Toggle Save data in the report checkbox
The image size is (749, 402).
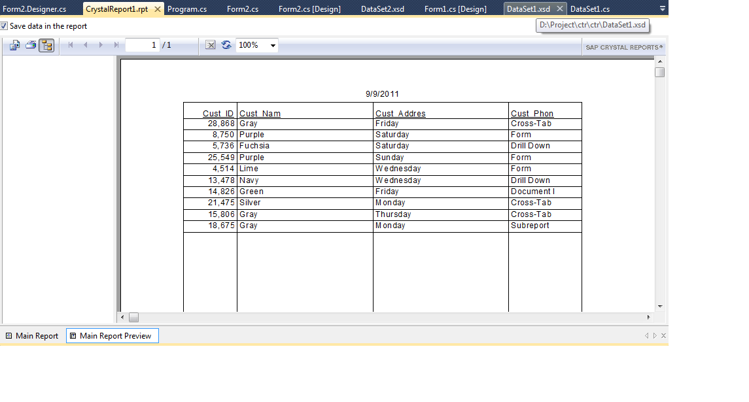click(4, 26)
